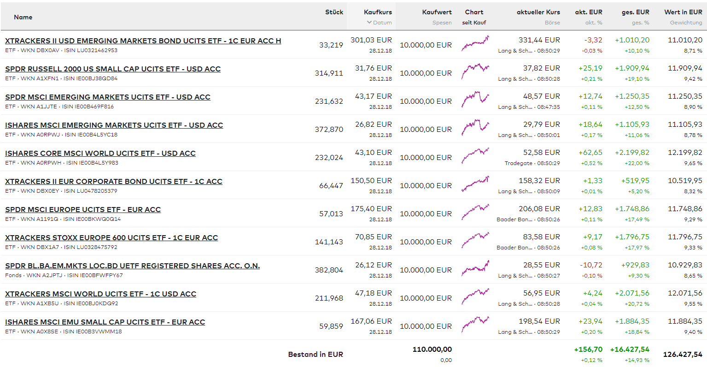The height and width of the screenshot is (367, 707).
Task: Sort by the Wert in EUR header
Action: 683,12
